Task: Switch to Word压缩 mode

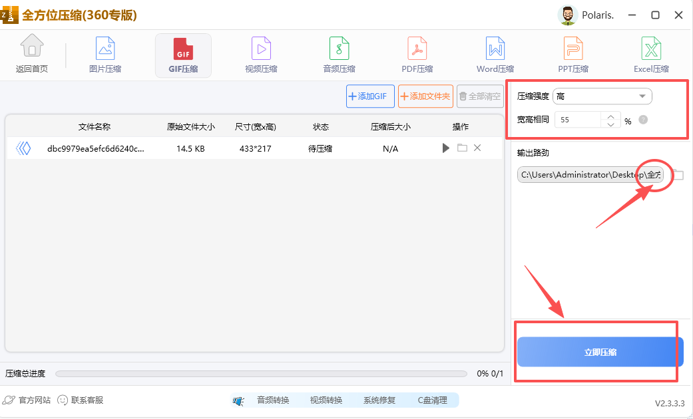Action: (x=495, y=54)
